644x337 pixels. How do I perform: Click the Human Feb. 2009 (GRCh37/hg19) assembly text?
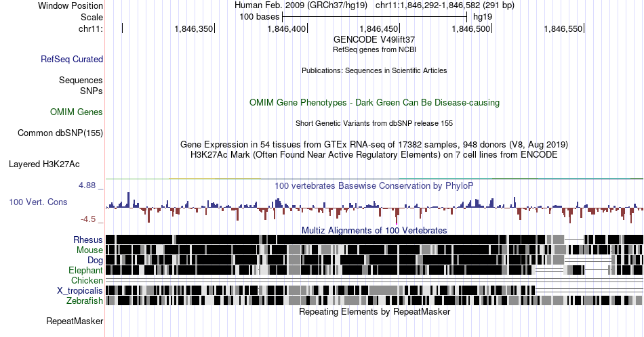point(300,5)
